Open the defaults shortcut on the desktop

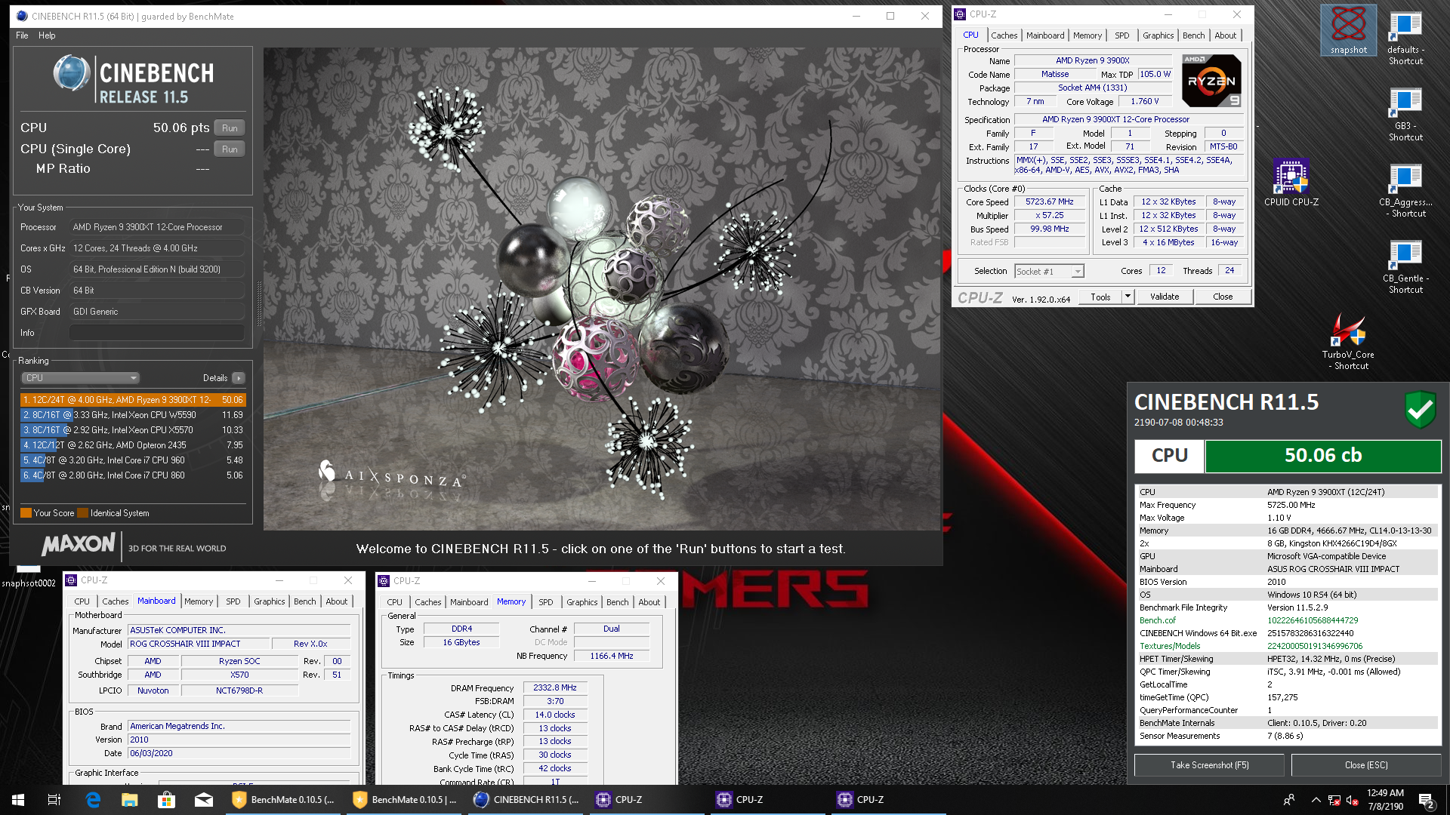point(1405,38)
